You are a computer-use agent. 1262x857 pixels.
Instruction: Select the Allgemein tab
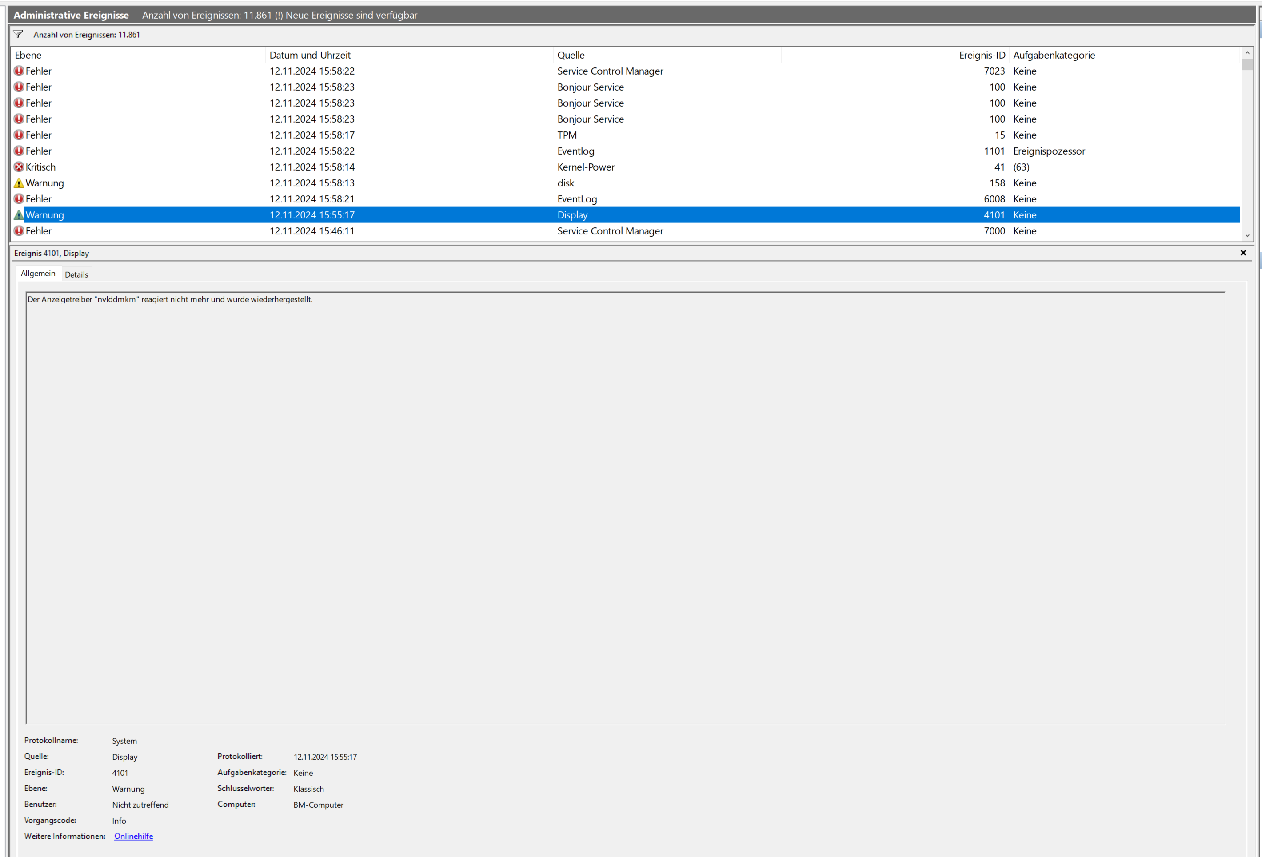(38, 274)
